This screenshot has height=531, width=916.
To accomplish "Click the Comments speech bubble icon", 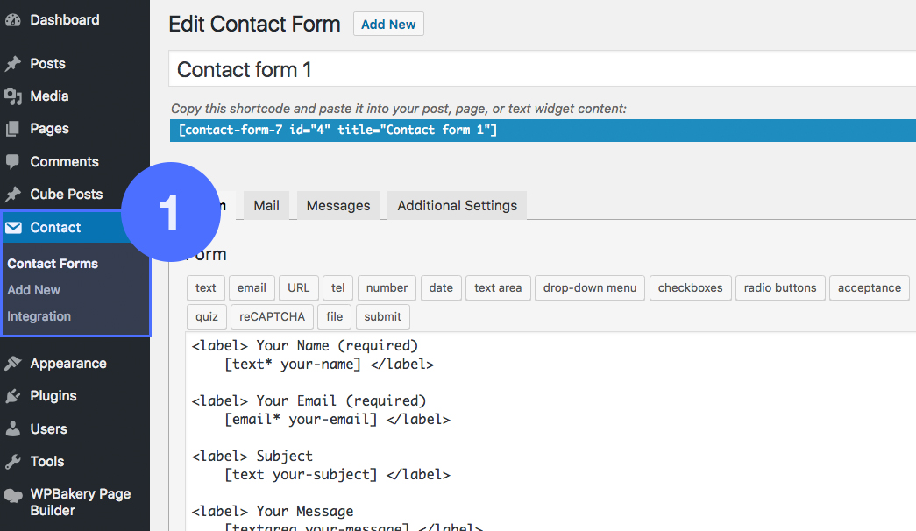I will tap(13, 162).
